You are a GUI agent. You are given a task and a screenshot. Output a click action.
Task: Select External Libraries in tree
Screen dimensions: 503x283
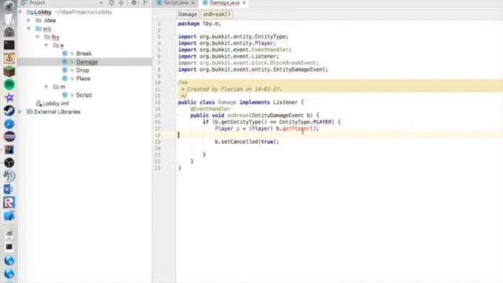[x=57, y=112]
